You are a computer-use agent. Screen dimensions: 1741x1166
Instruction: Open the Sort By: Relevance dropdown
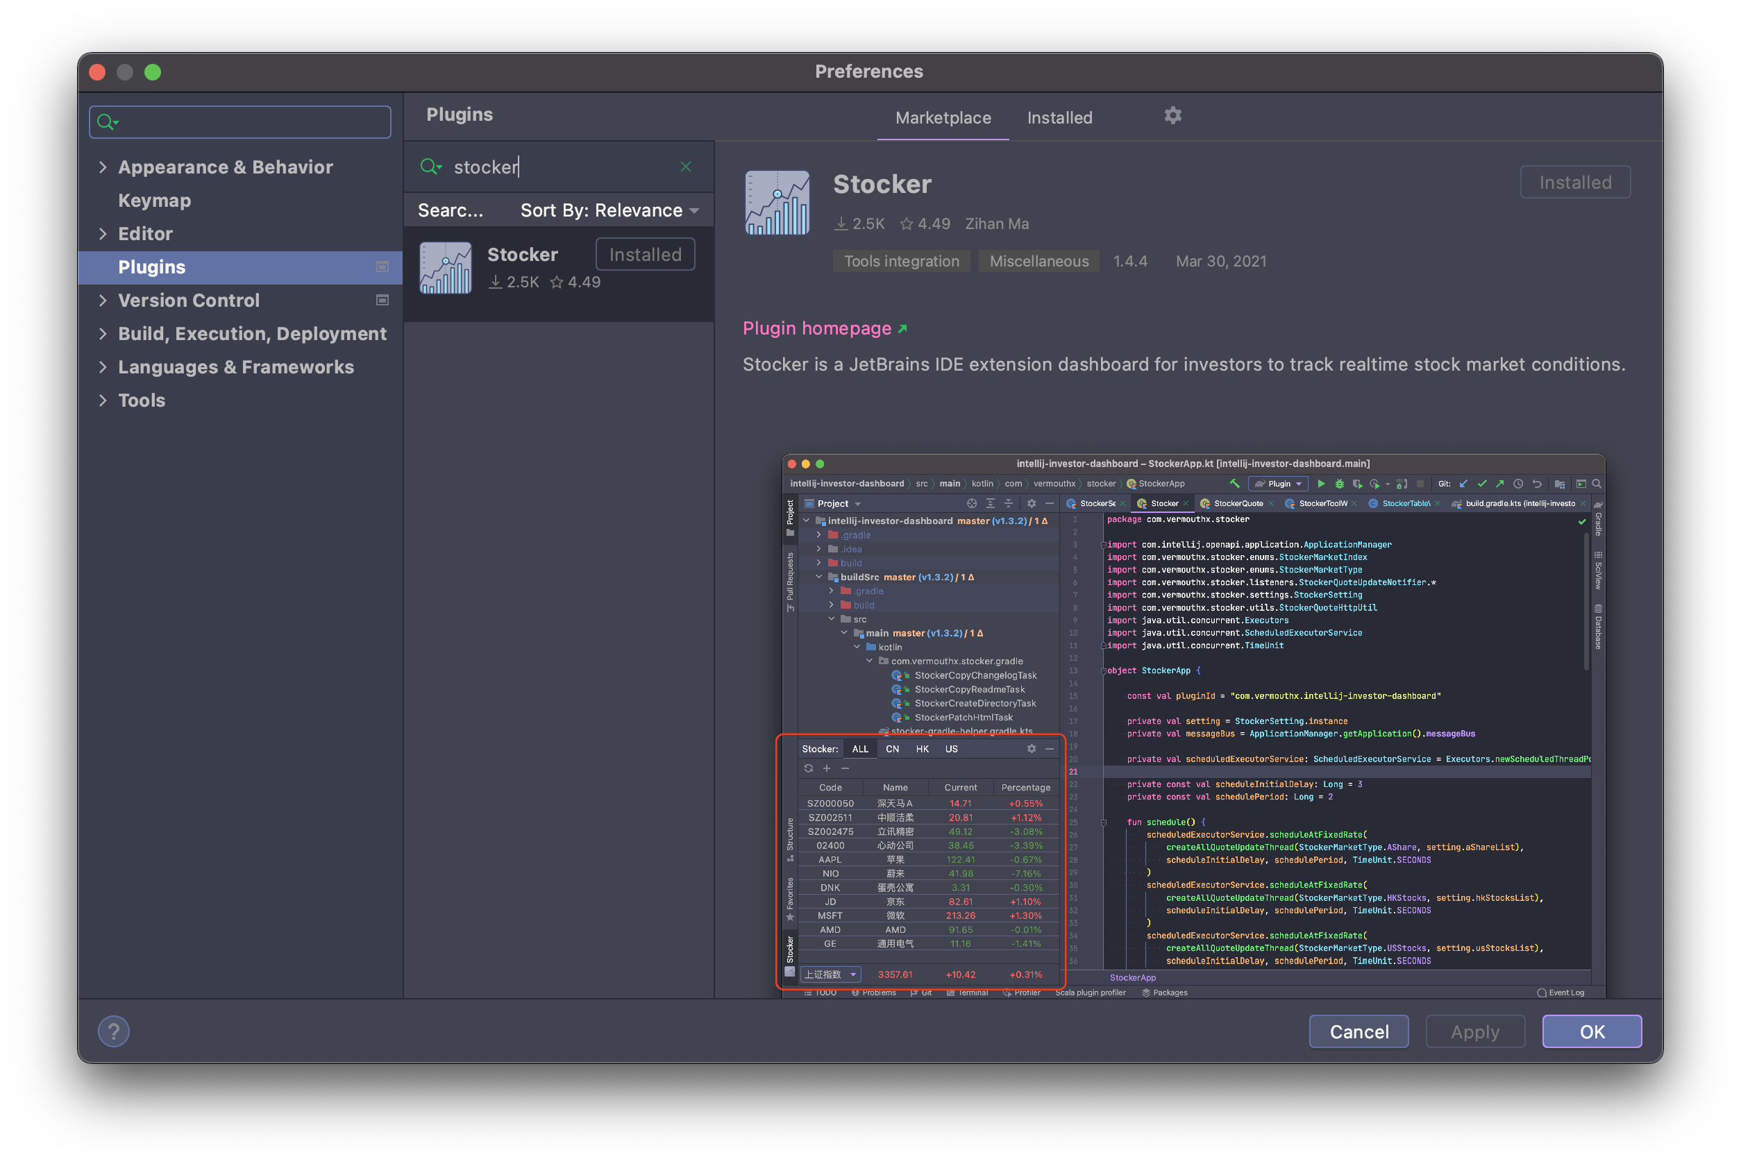pos(609,210)
